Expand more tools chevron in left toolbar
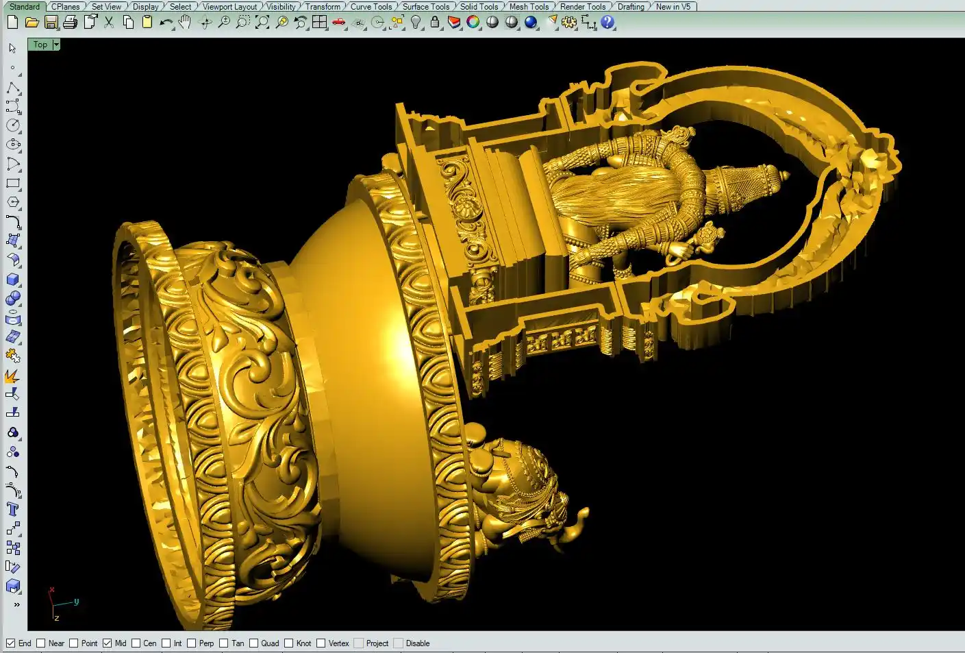This screenshot has height=653, width=965. [x=16, y=605]
